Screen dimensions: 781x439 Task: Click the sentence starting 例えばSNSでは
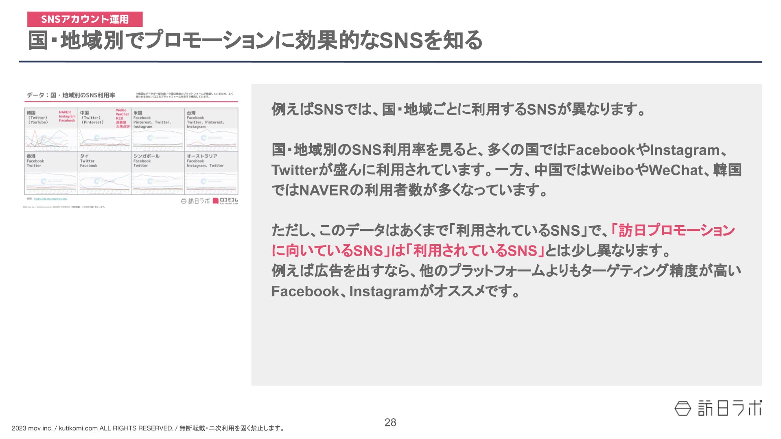point(459,109)
